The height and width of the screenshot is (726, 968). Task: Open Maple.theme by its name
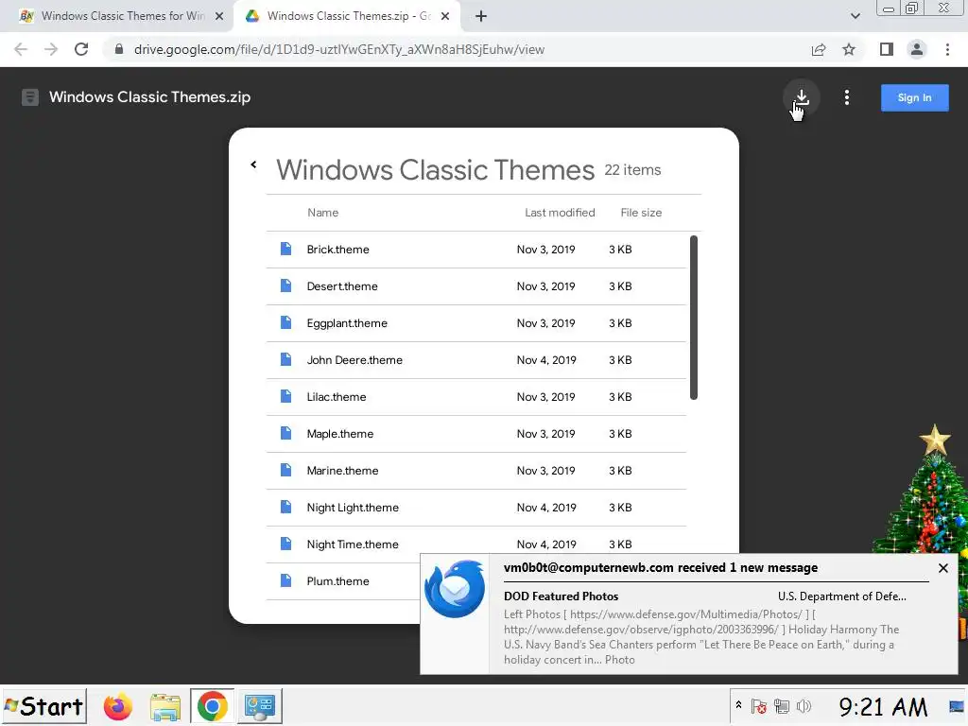pyautogui.click(x=340, y=434)
